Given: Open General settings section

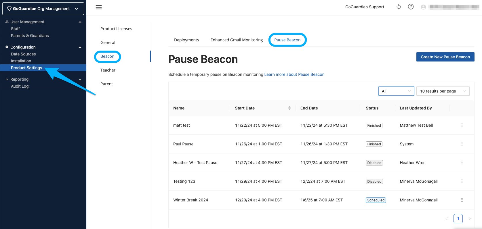Looking at the screenshot, I should [x=108, y=43].
